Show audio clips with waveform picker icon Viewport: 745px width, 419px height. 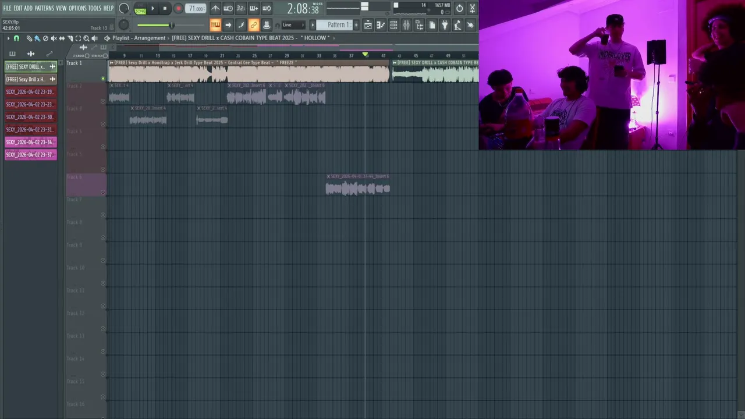point(31,54)
